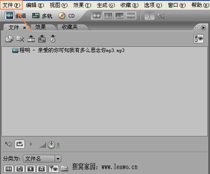
Task: Select 程响 mp3 file in list
Action: pyautogui.click(x=68, y=50)
